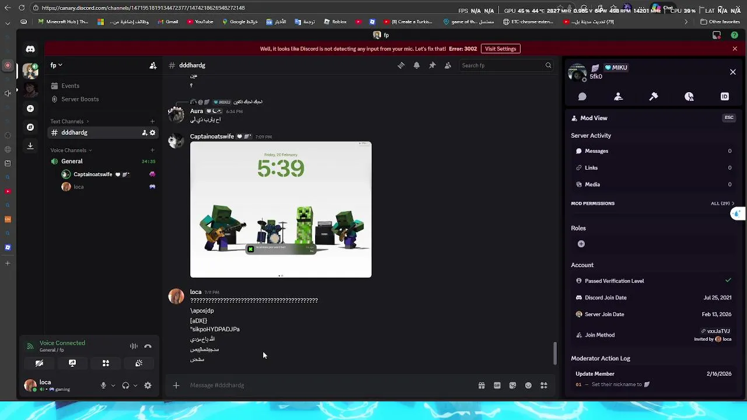Turn on camera button in voice panel
This screenshot has width=747, height=420.
coord(39,363)
